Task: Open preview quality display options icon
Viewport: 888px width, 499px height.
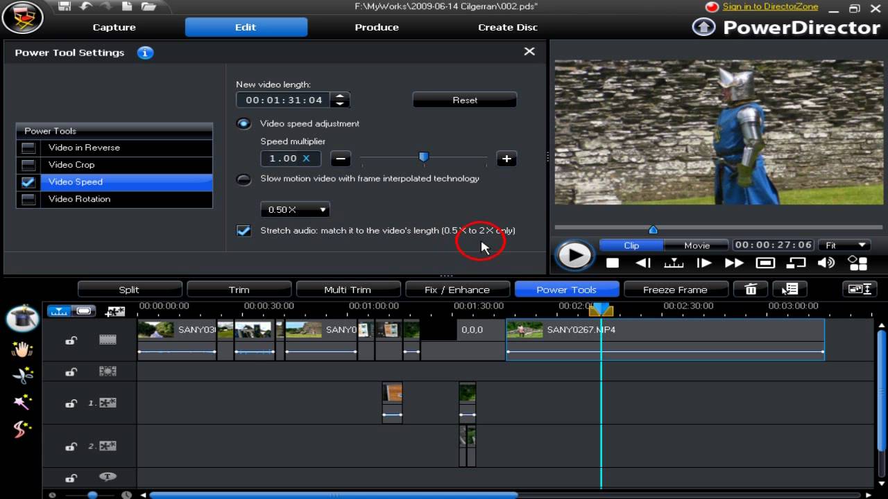Action: pyautogui.click(x=857, y=263)
